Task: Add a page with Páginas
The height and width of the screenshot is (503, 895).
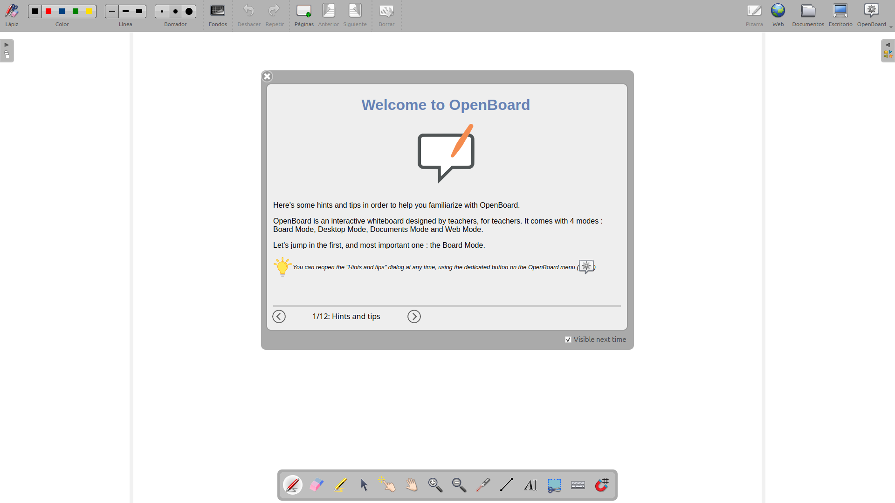Action: (304, 15)
